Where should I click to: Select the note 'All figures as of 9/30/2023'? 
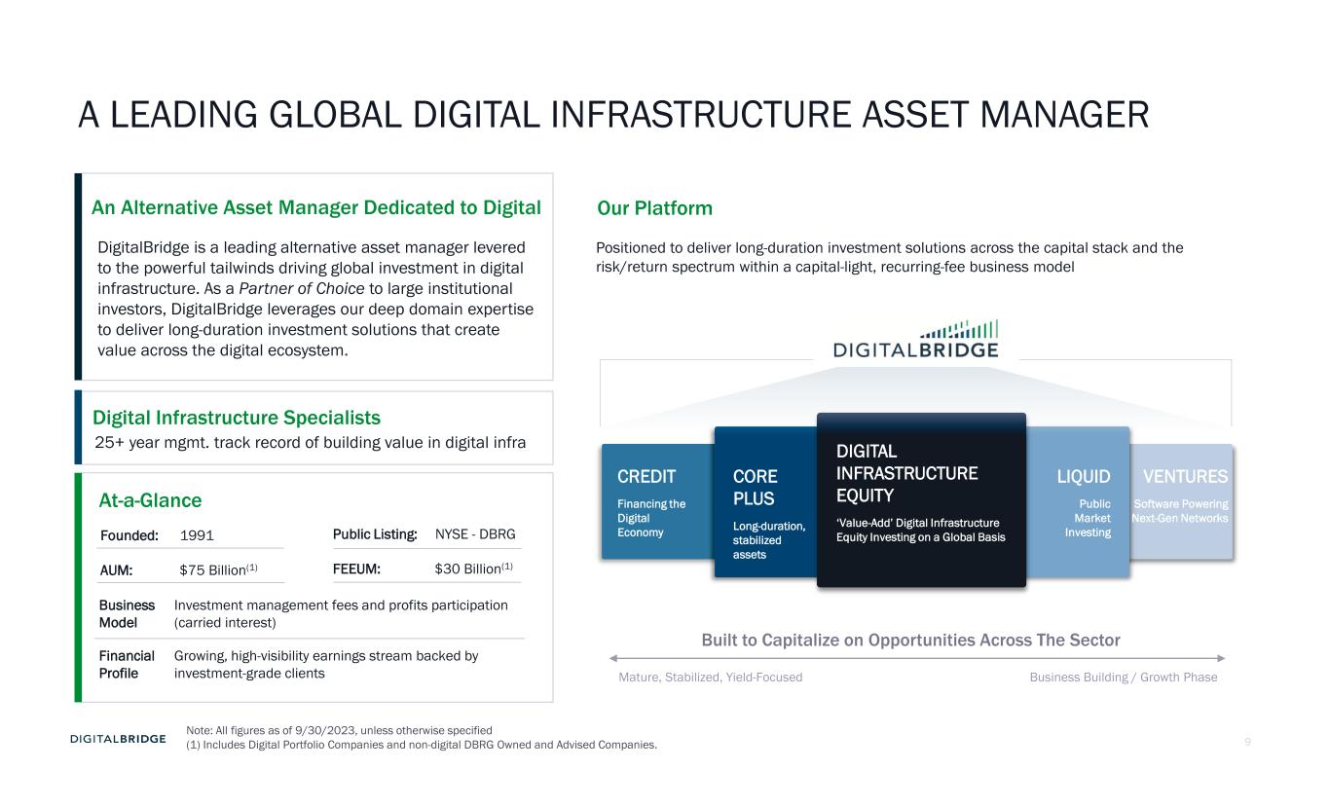(339, 730)
